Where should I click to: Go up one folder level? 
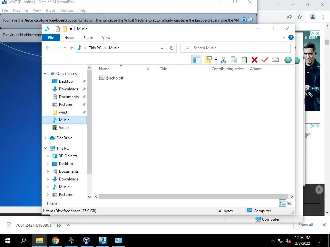[x=72, y=48]
